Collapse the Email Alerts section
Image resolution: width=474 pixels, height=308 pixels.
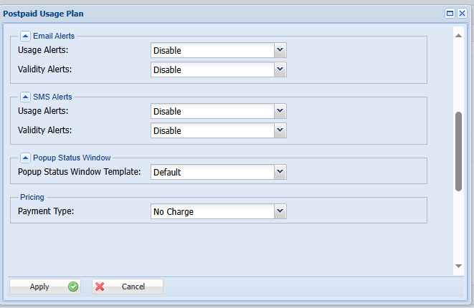(x=25, y=35)
